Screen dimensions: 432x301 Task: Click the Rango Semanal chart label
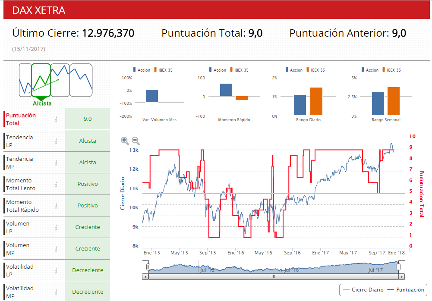386,120
